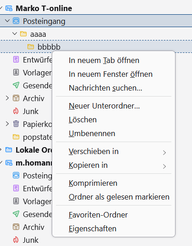
Task: Click the aaaa folder icon
Action: tap(23, 34)
